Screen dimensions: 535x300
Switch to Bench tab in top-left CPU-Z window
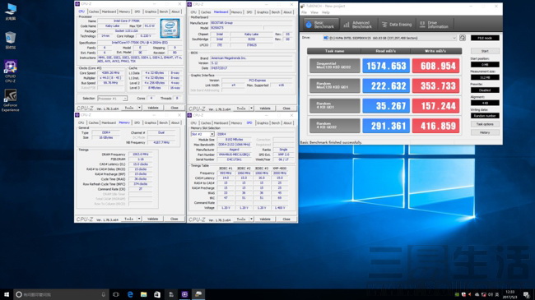click(164, 12)
